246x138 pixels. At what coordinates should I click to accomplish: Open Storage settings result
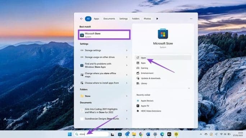coord(104,50)
